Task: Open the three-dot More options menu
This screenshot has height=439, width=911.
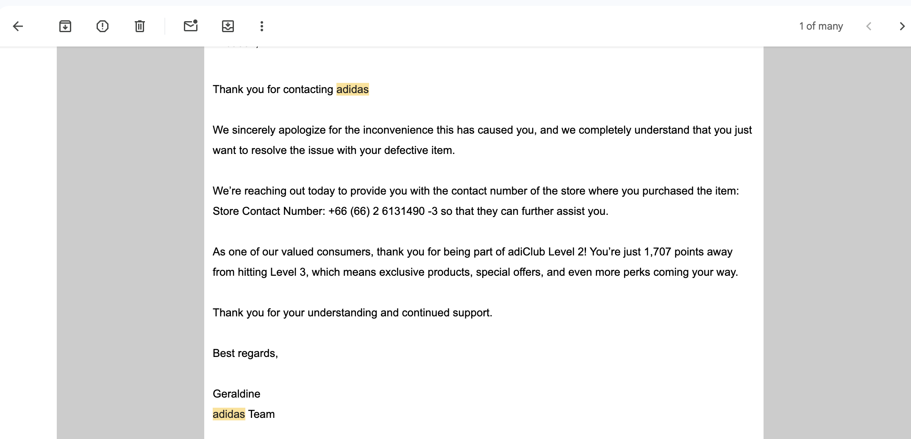Action: (262, 26)
